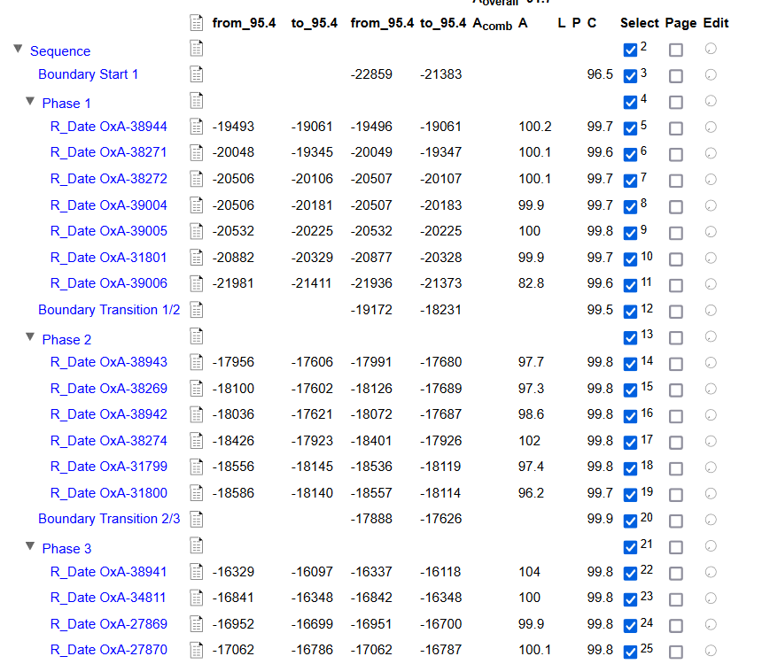Untick Select checkbox numbered 17

point(630,442)
